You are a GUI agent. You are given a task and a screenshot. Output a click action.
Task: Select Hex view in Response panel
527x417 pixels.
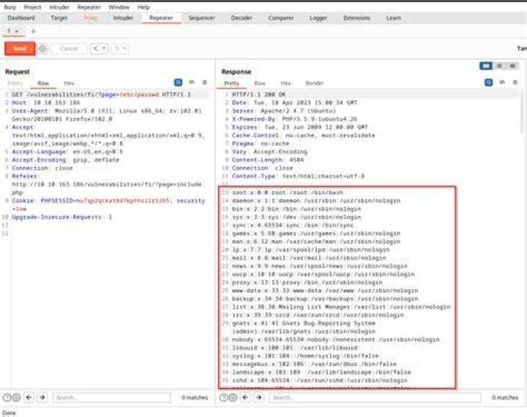pos(286,83)
